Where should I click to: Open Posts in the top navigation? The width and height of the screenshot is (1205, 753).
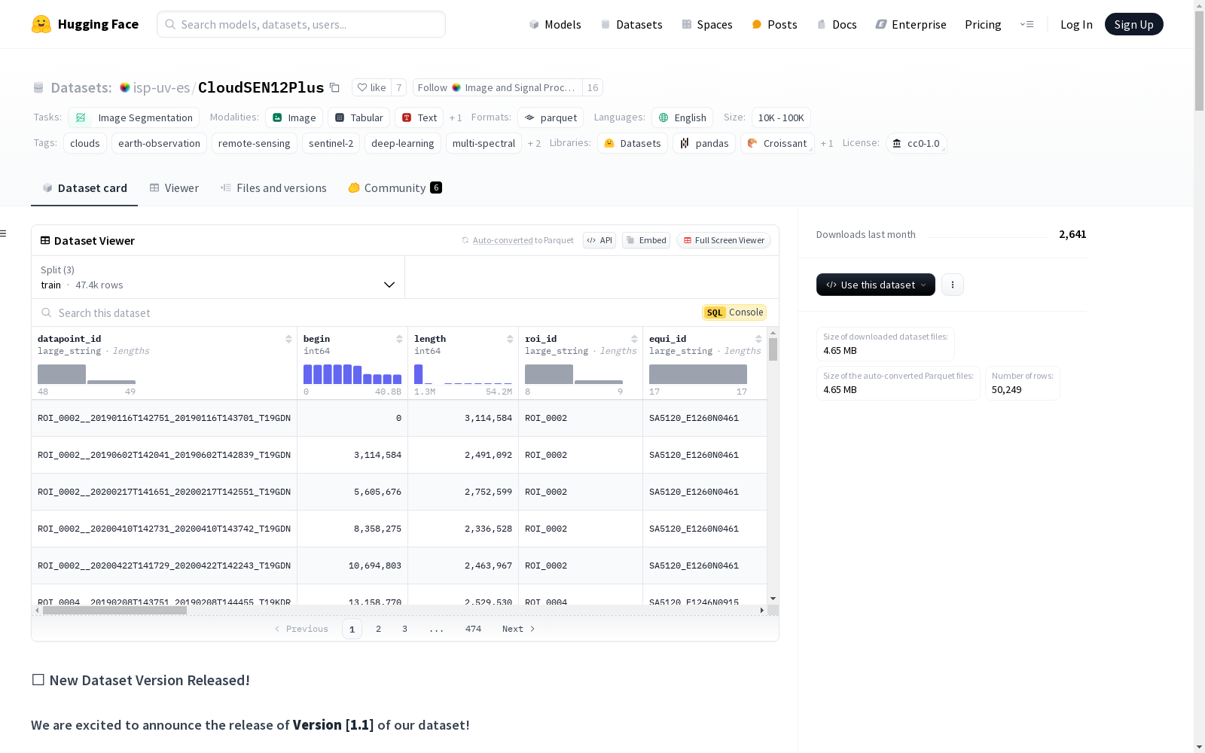click(x=774, y=24)
